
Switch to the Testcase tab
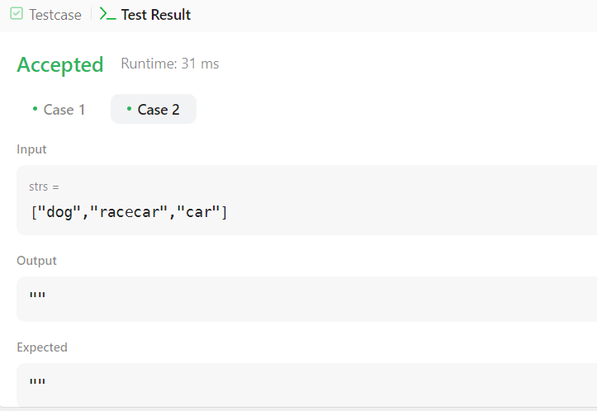coord(45,15)
